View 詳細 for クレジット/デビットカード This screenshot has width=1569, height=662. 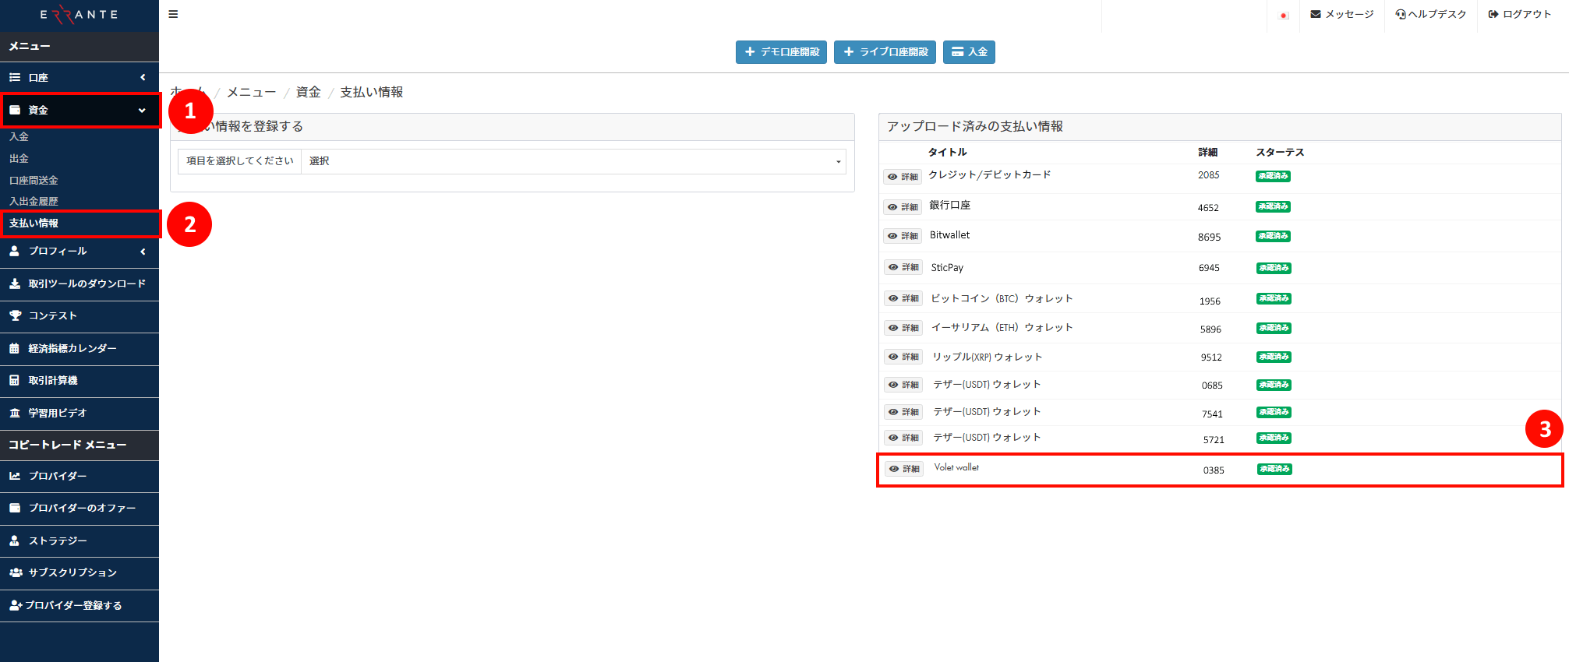point(903,177)
